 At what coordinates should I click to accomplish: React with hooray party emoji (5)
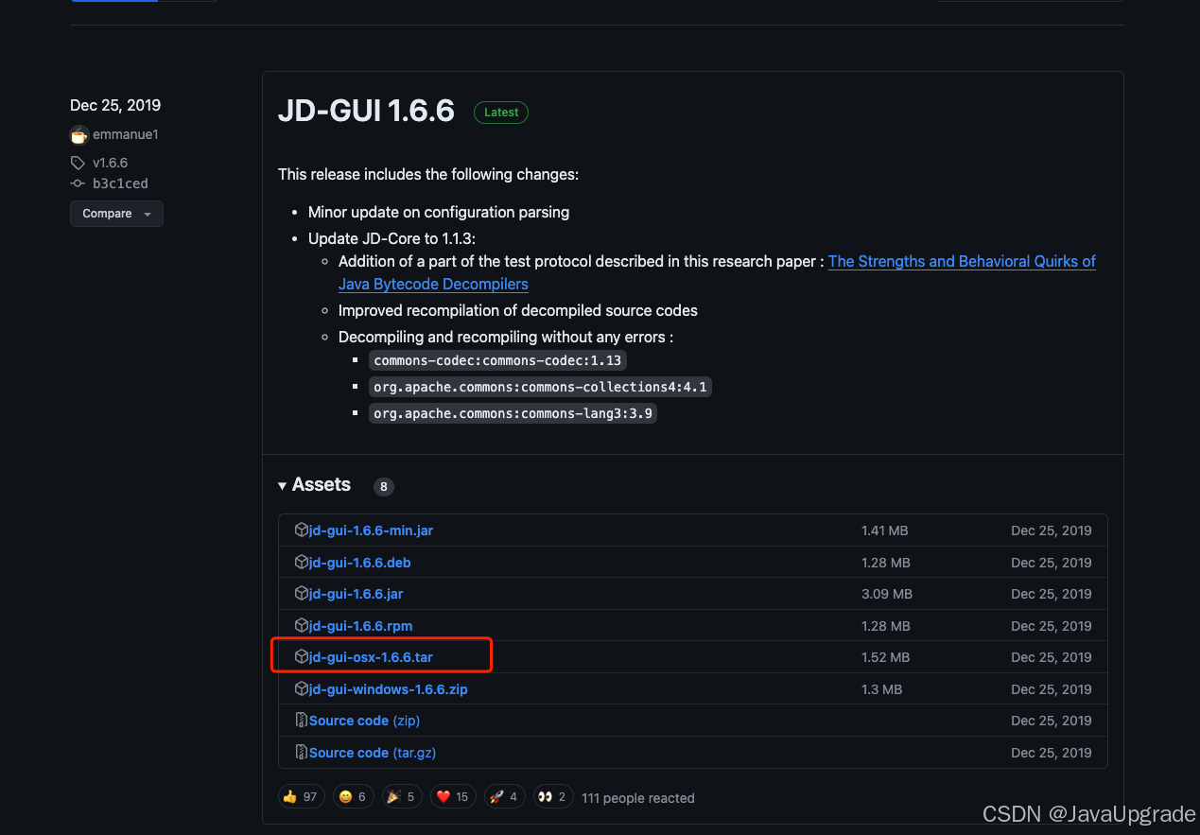point(403,797)
